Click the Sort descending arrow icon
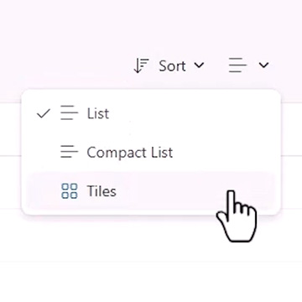Image resolution: width=302 pixels, height=302 pixels. point(141,65)
